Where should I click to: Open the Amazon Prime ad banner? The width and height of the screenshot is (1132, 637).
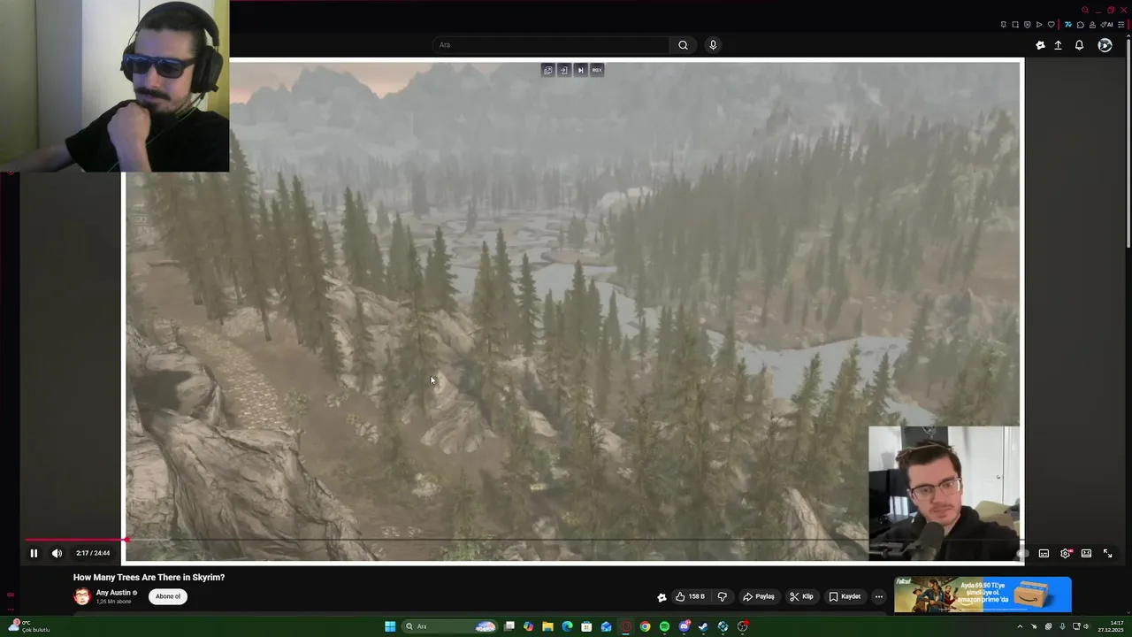(983, 595)
